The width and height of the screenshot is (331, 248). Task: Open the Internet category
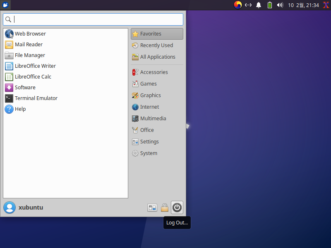coord(157,107)
